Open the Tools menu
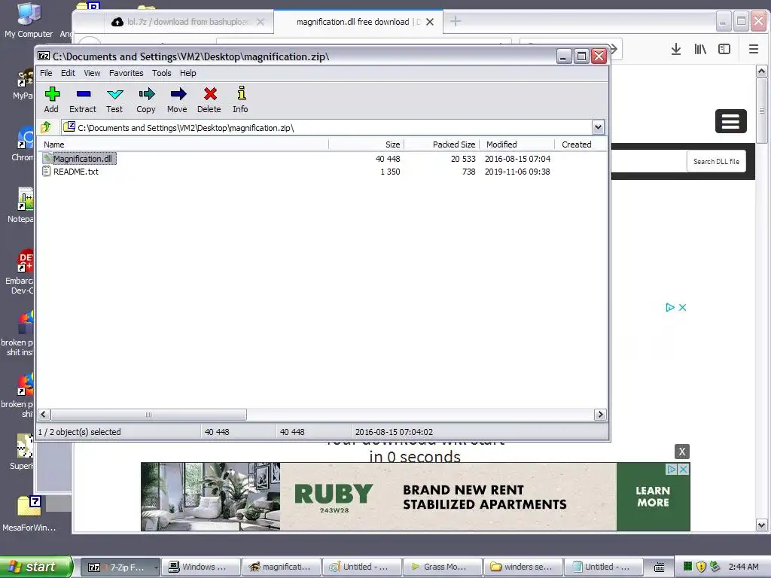 tap(161, 73)
